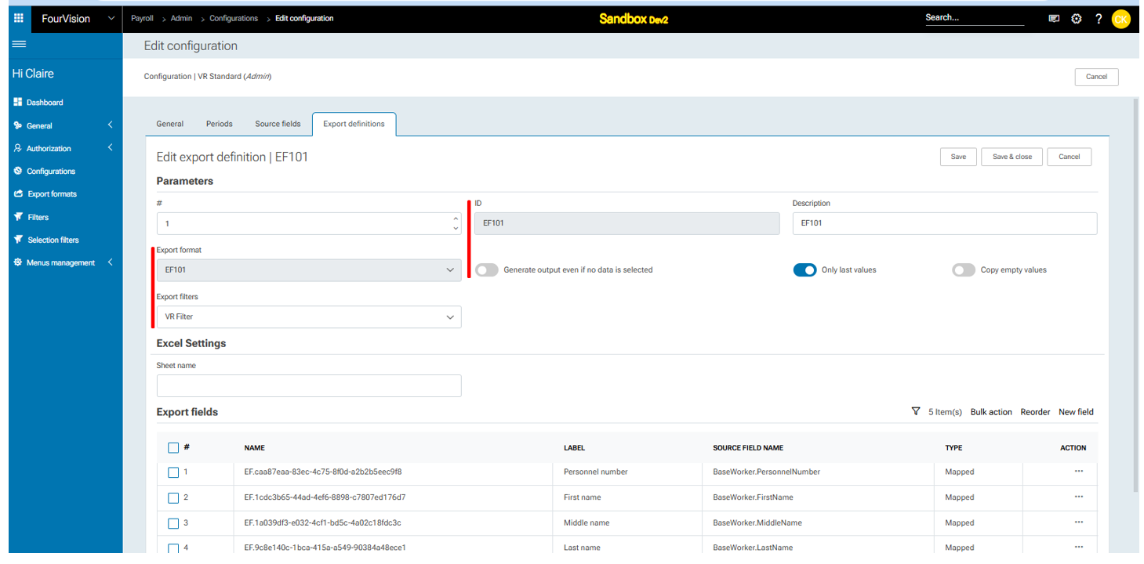
Task: Open CK user profile avatar
Action: point(1120,19)
